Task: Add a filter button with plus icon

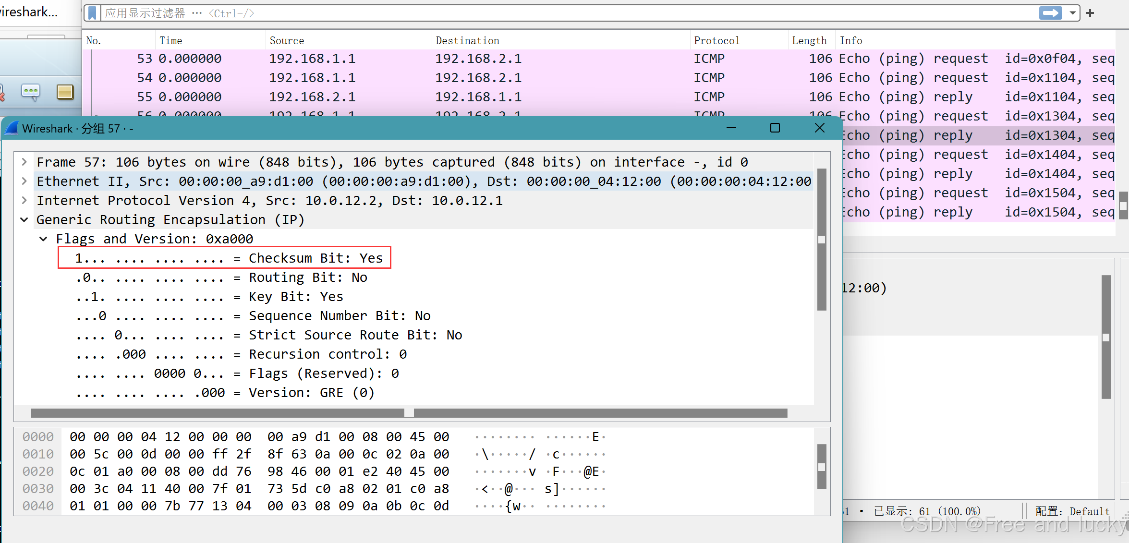Action: [x=1090, y=13]
